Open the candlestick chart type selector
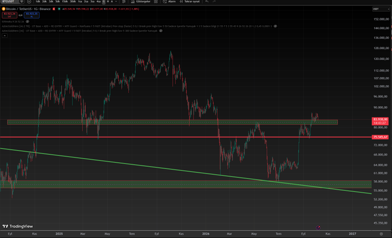 point(124,2)
